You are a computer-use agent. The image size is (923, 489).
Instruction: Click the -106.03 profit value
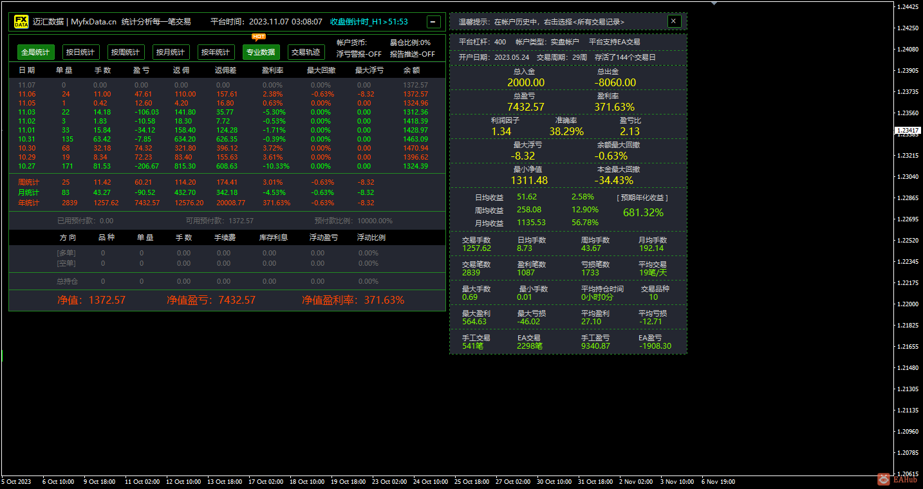pos(146,112)
